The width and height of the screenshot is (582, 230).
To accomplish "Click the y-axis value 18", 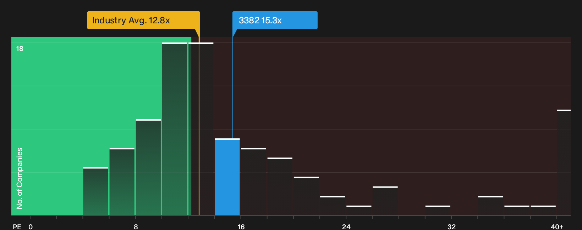I will [x=20, y=48].
